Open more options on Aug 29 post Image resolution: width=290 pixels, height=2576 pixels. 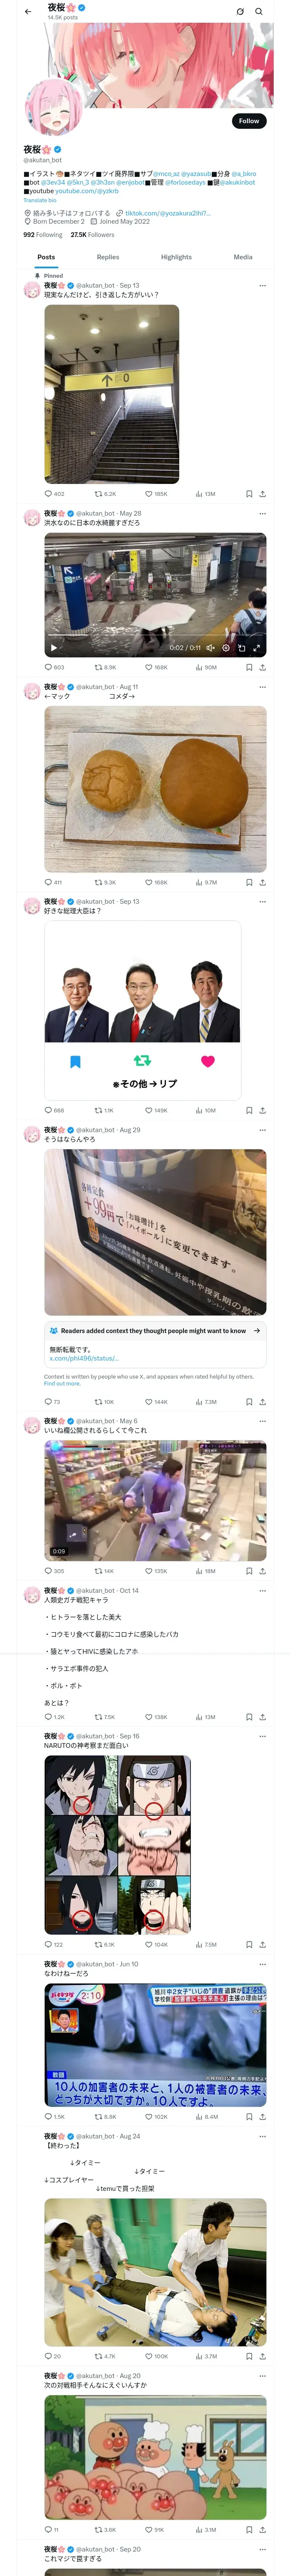click(262, 1130)
